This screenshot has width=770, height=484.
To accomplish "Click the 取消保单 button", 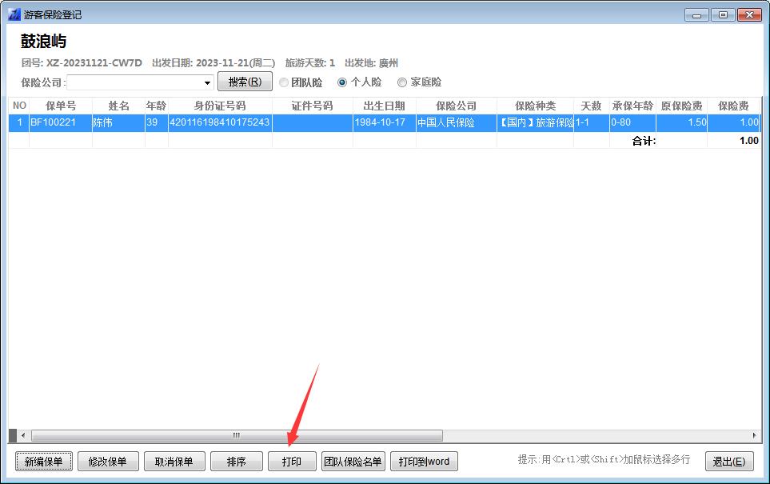I will [x=174, y=462].
